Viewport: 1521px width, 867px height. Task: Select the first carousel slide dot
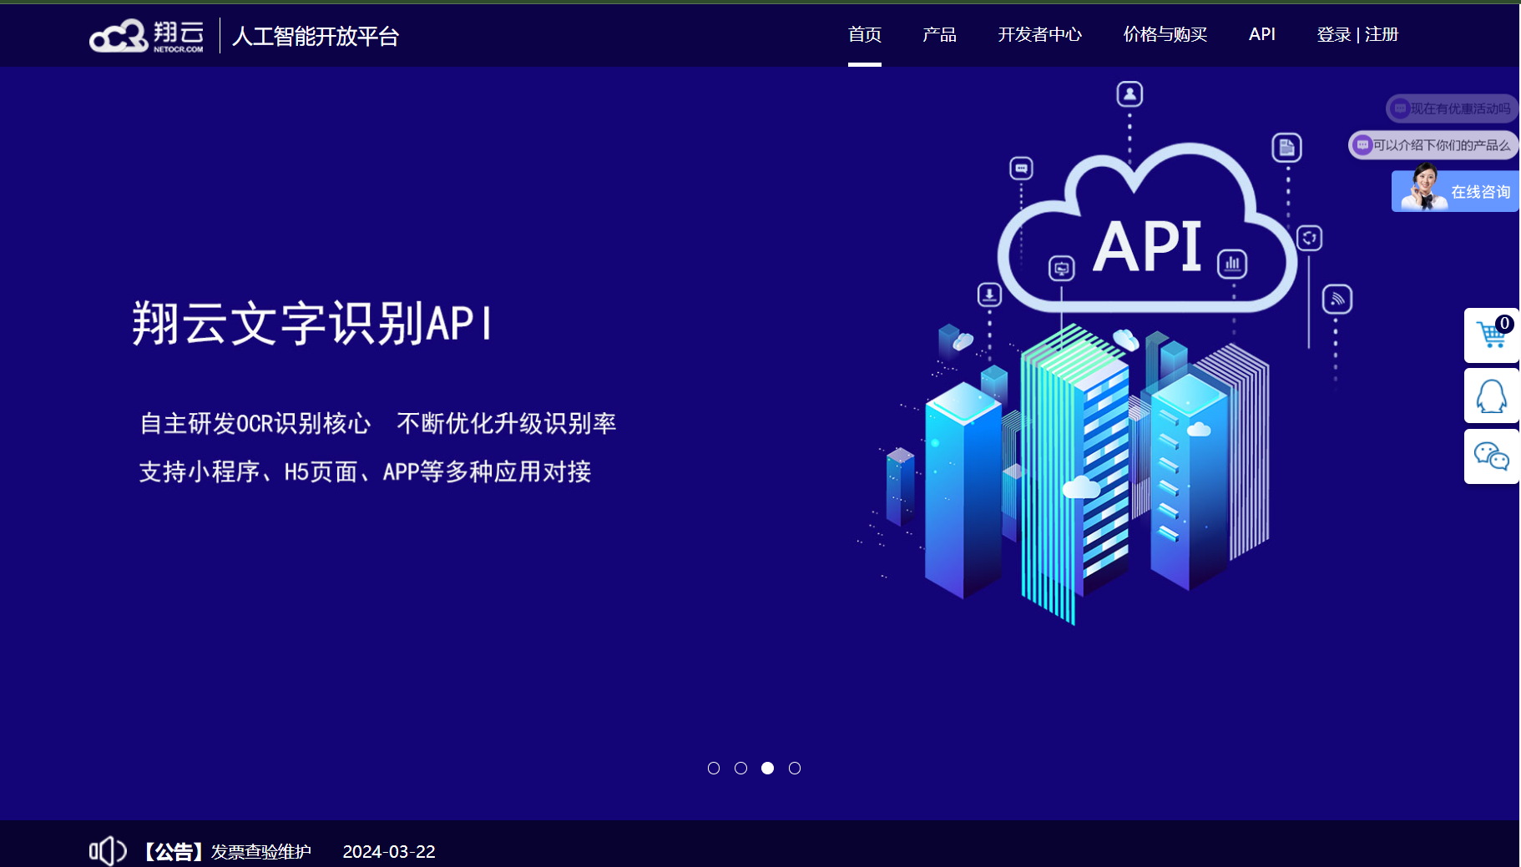click(x=714, y=768)
